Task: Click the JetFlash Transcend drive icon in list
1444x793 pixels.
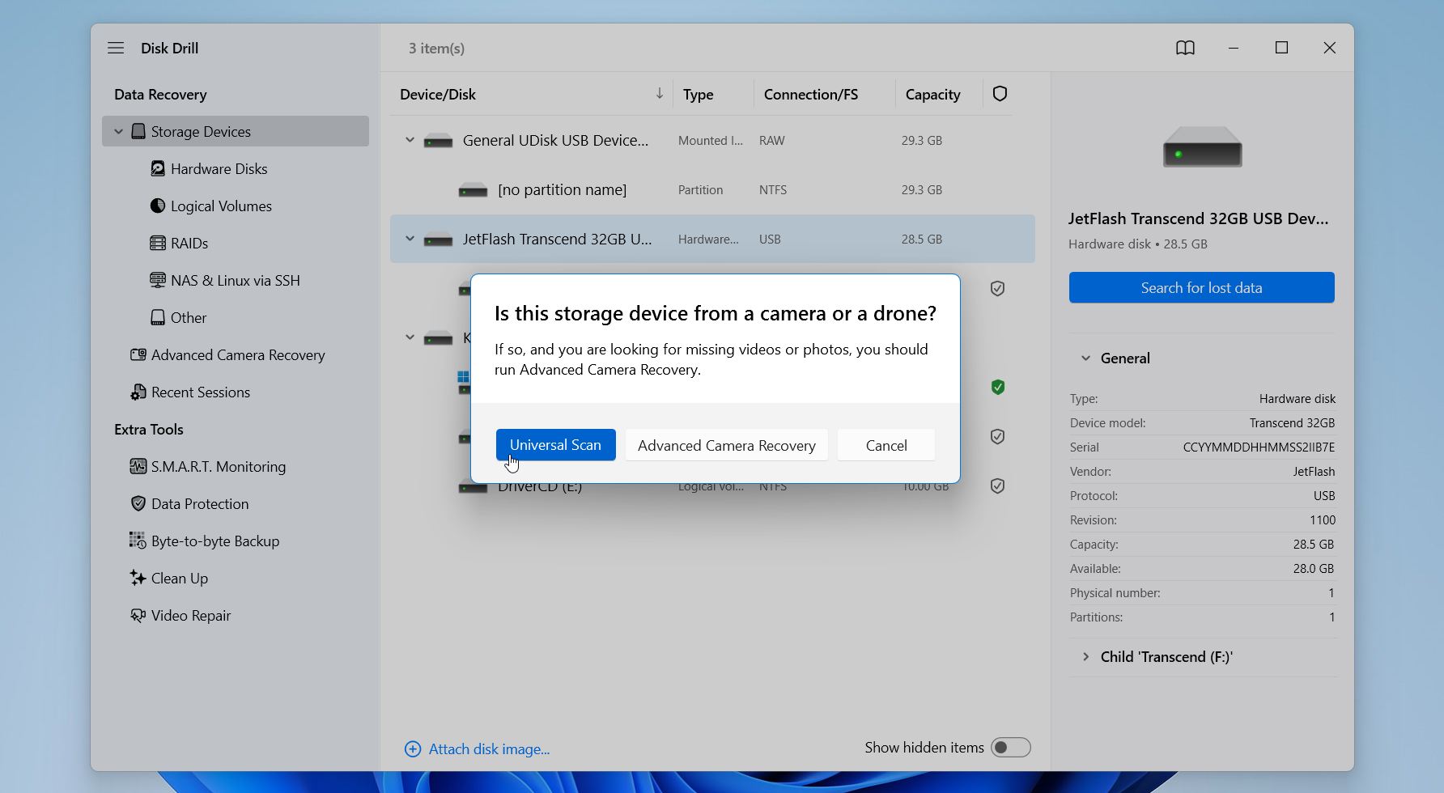Action: pos(438,240)
